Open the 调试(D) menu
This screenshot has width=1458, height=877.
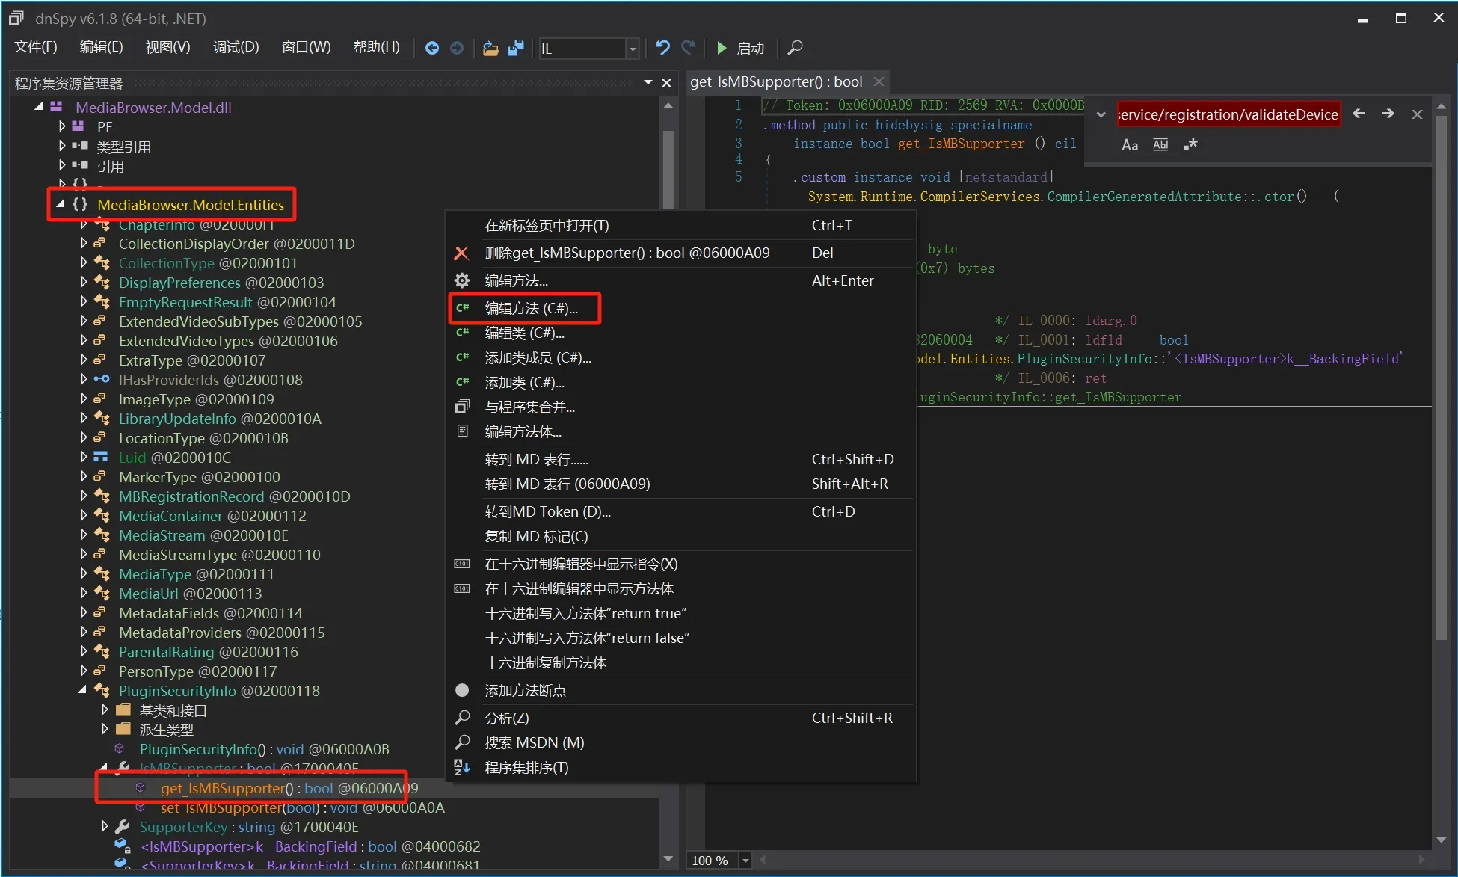tap(236, 47)
